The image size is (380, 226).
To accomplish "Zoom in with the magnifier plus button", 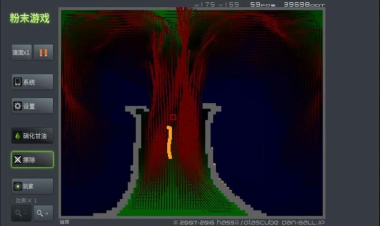I will click(x=43, y=213).
